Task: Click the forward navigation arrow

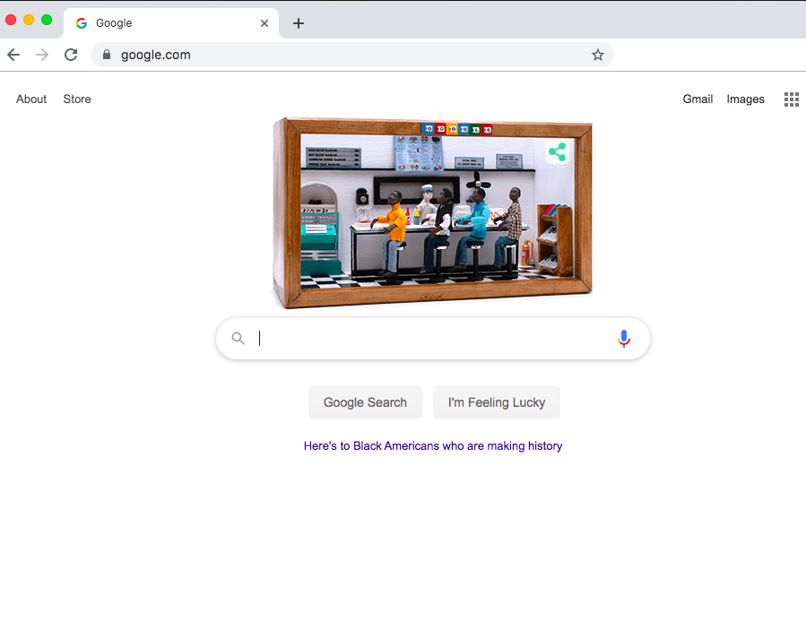Action: coord(42,55)
